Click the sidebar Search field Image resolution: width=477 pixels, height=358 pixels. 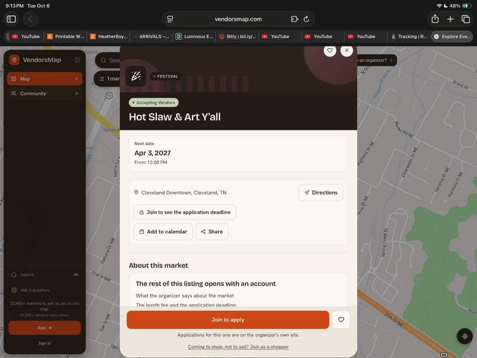(x=45, y=274)
